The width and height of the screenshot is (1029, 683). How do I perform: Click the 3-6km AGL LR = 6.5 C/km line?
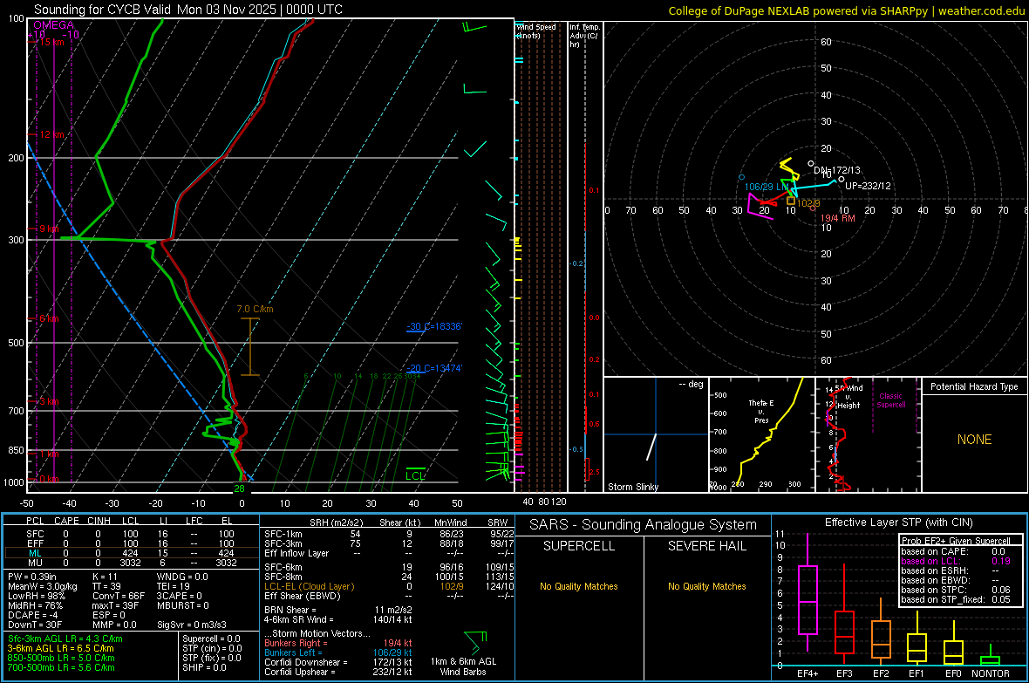point(61,648)
